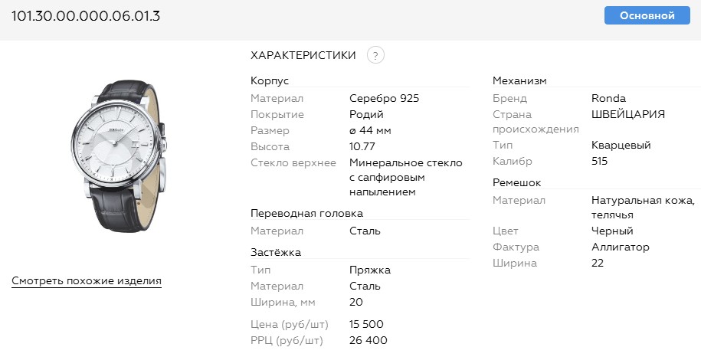
Task: Click the price value 15 500
Action: click(x=366, y=324)
